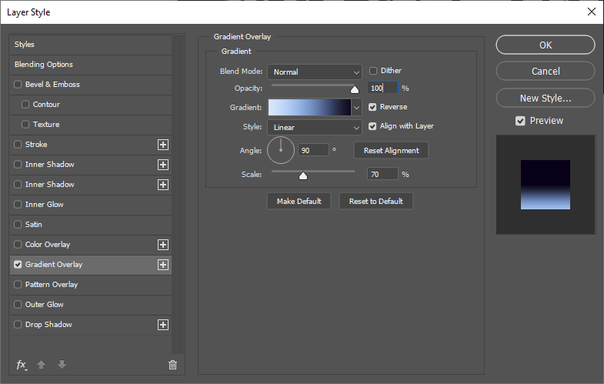Expand the gradient Style dropdown
This screenshot has height=384, width=604.
coord(314,127)
